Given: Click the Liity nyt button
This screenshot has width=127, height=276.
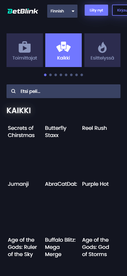Looking at the screenshot, I should pos(96,10).
